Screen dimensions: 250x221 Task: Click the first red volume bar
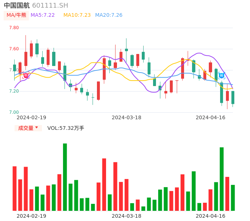(x=15, y=188)
